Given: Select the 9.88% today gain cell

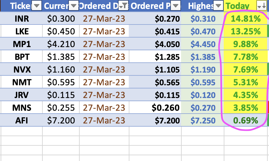Looking at the screenshot, I should pos(245,44).
